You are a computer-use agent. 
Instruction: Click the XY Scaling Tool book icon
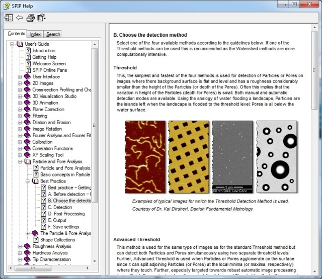pyautogui.click(x=27, y=155)
